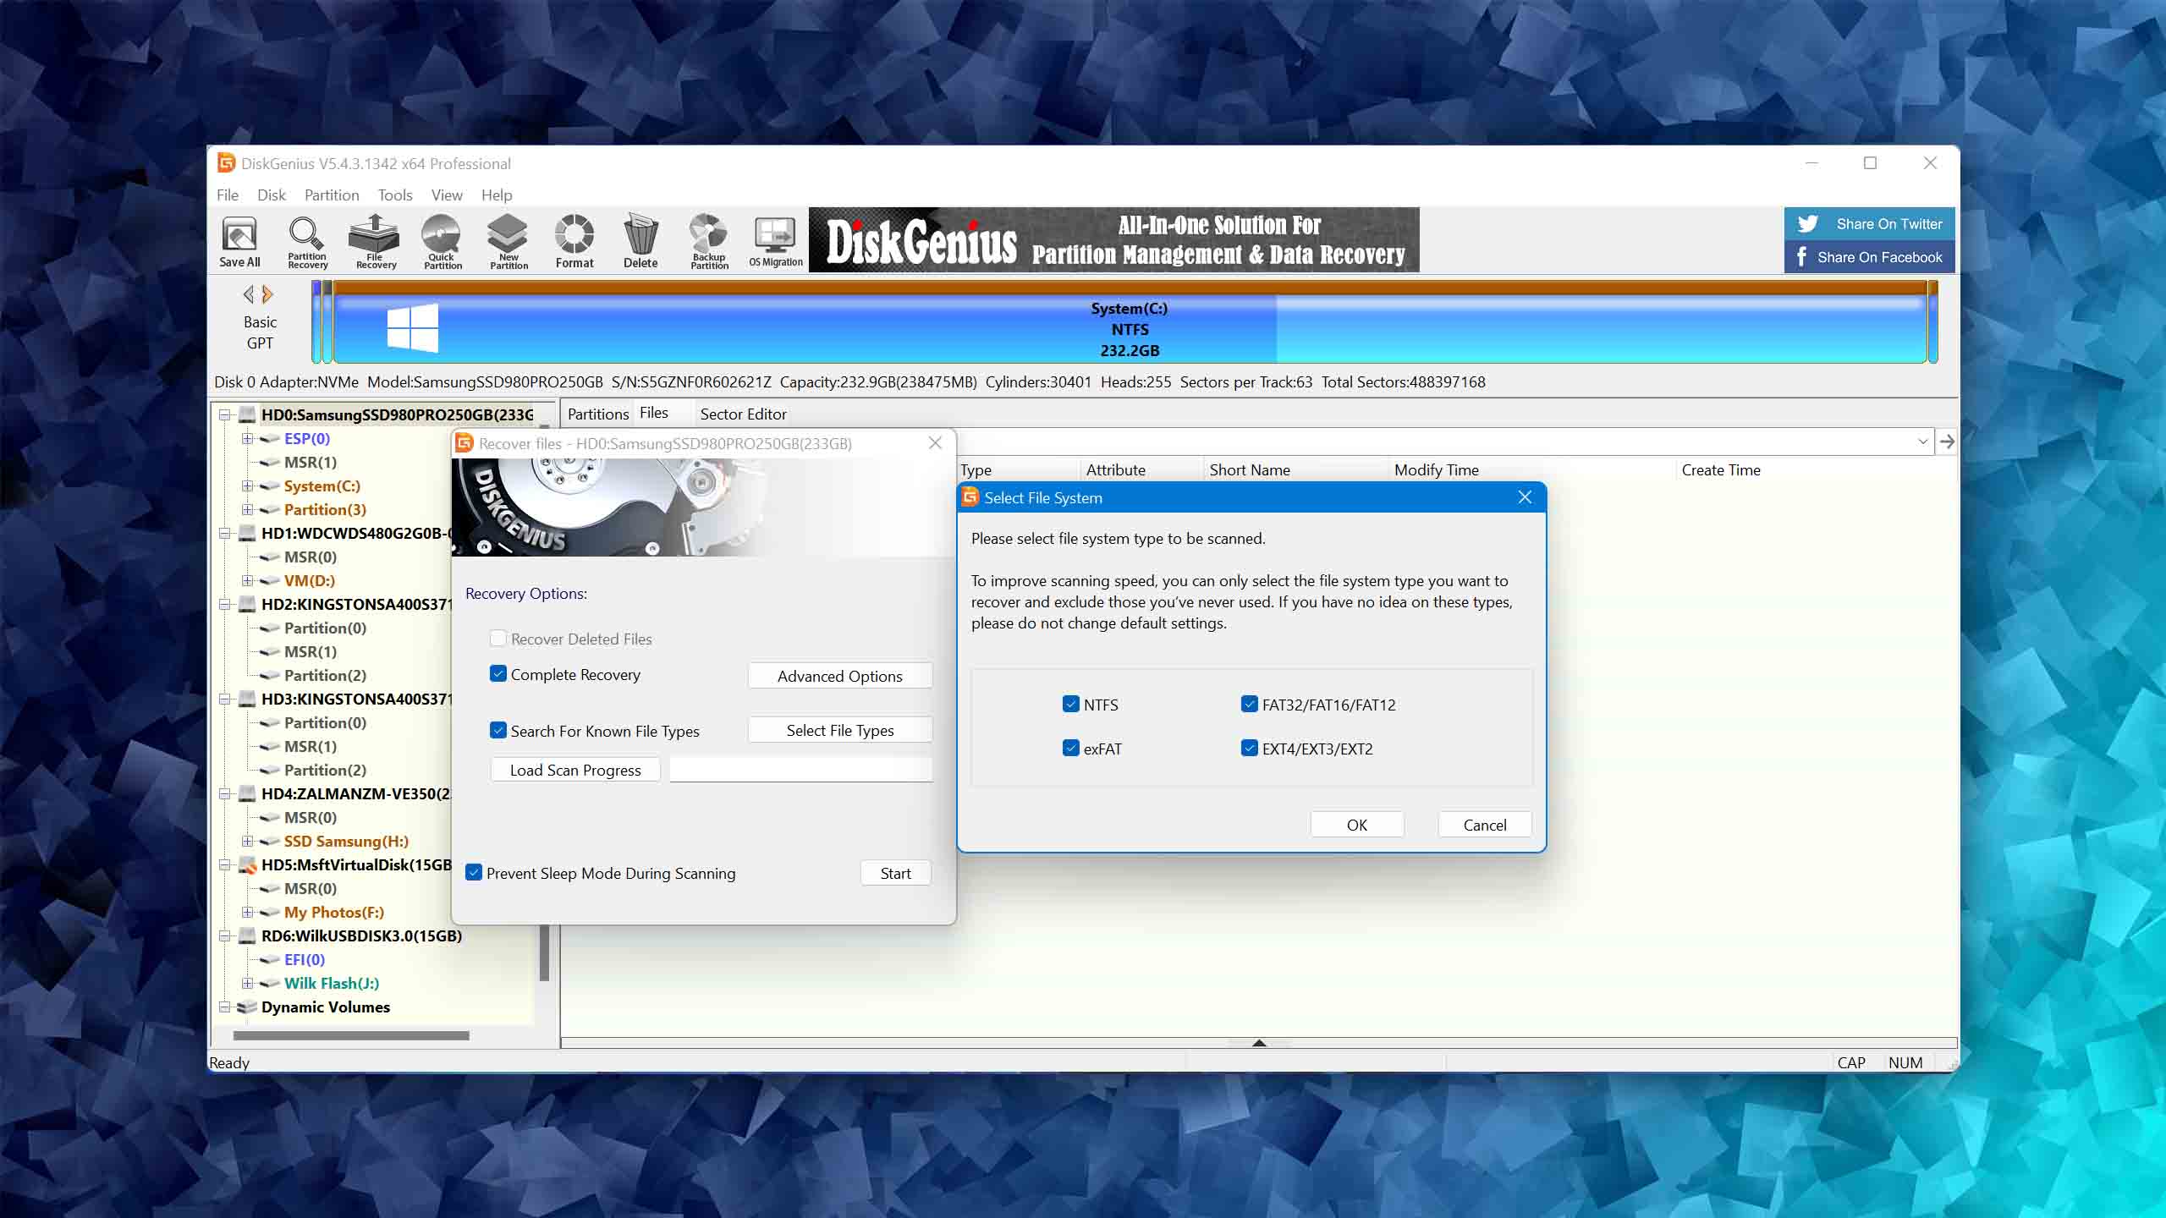
Task: Click the Windows logo on the System(C:) bar
Action: (413, 328)
